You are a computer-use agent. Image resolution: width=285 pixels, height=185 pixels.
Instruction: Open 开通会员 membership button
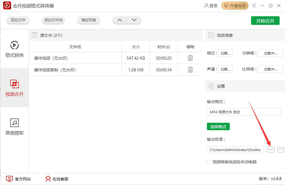pyautogui.click(x=235, y=6)
